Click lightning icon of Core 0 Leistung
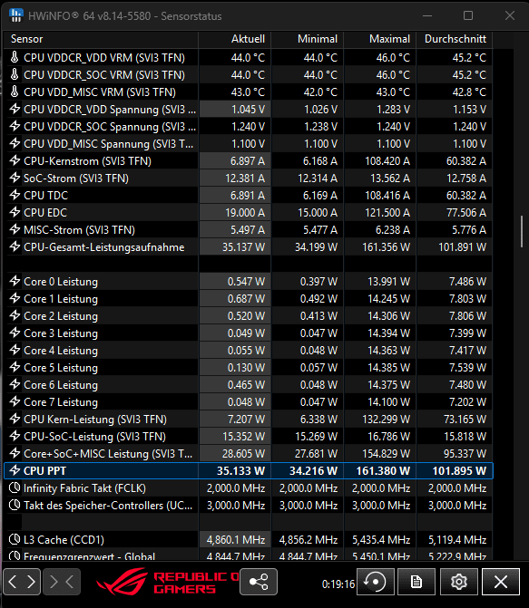Viewport: 529px width, 608px height. click(x=15, y=281)
